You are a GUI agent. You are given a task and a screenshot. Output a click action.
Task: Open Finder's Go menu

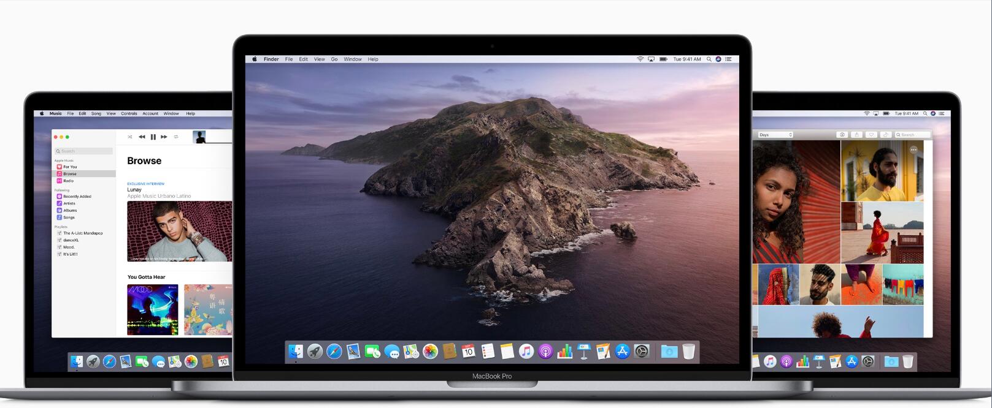334,59
